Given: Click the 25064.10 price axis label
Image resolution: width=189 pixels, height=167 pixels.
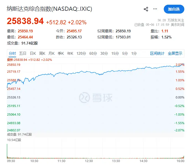Looking at the screenshot, I should coord(14,114).
